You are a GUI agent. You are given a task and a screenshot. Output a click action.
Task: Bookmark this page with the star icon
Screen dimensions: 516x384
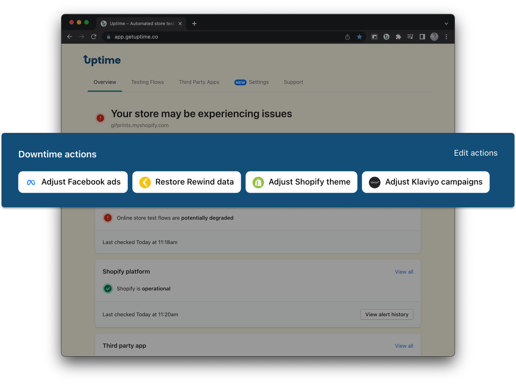tap(359, 37)
